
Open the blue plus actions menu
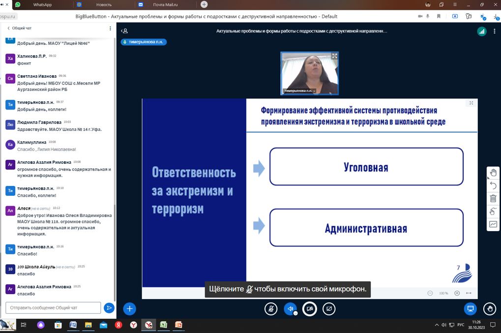pyautogui.click(x=129, y=309)
